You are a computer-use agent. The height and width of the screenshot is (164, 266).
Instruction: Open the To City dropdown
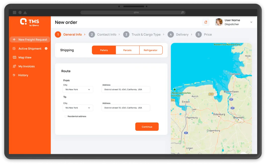(x=78, y=108)
